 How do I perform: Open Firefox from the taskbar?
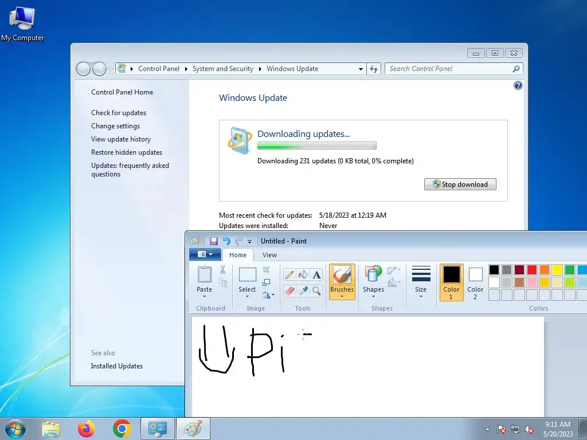(x=87, y=429)
